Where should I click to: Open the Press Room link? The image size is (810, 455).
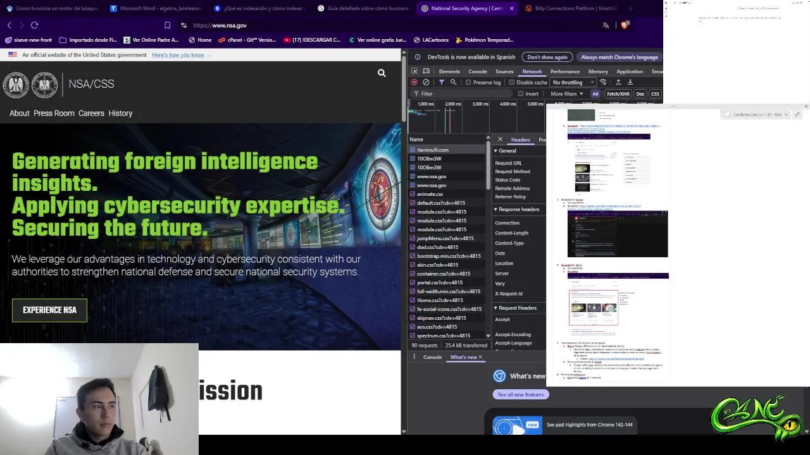(54, 113)
